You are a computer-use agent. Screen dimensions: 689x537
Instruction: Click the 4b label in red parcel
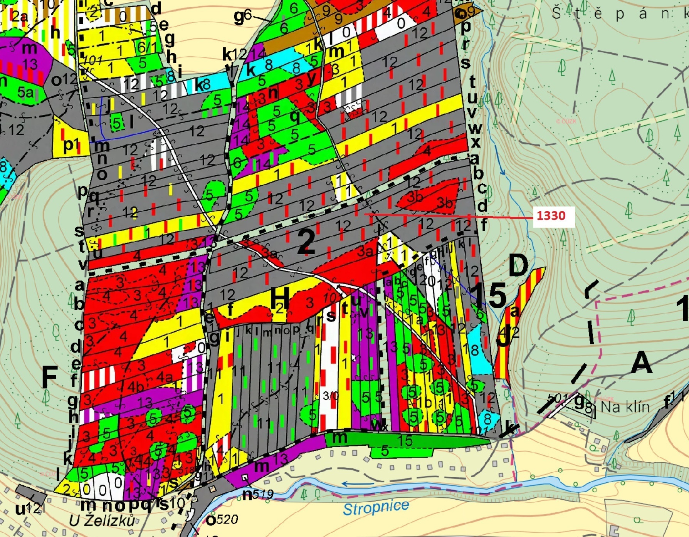(136, 386)
